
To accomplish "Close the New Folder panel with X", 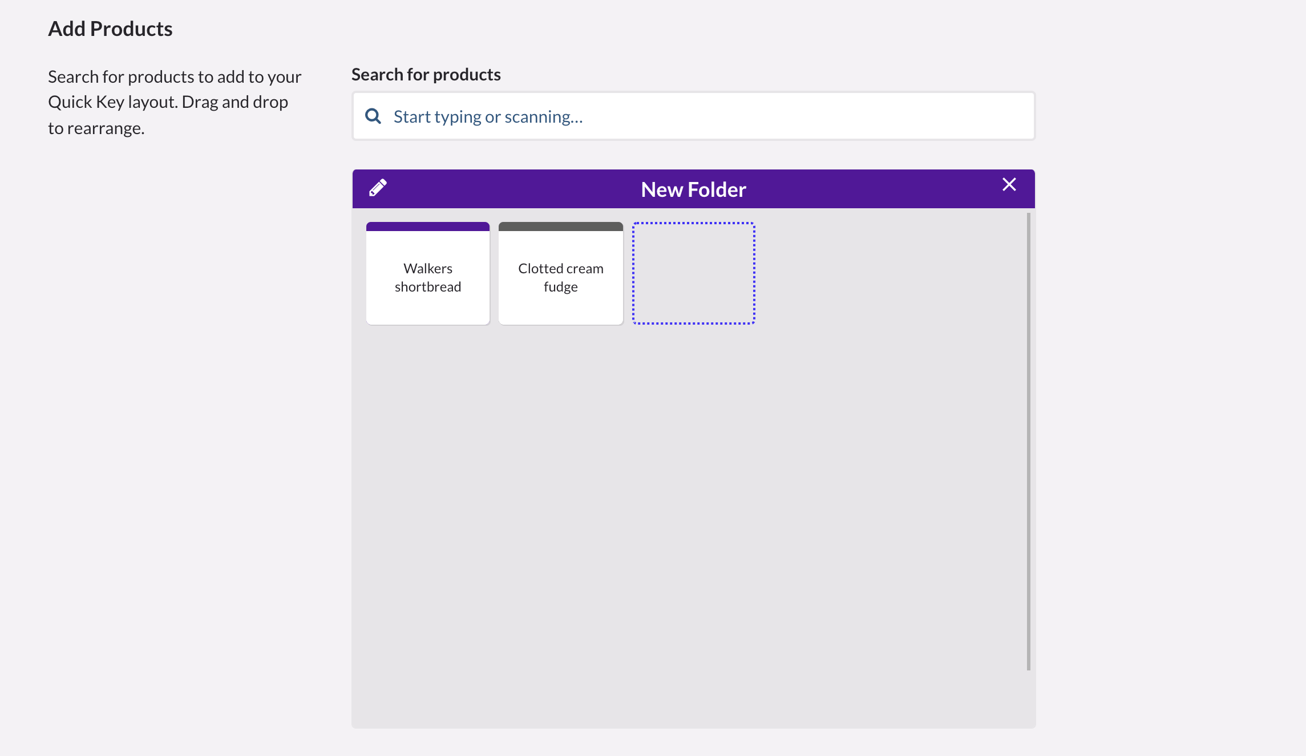I will tap(1009, 185).
